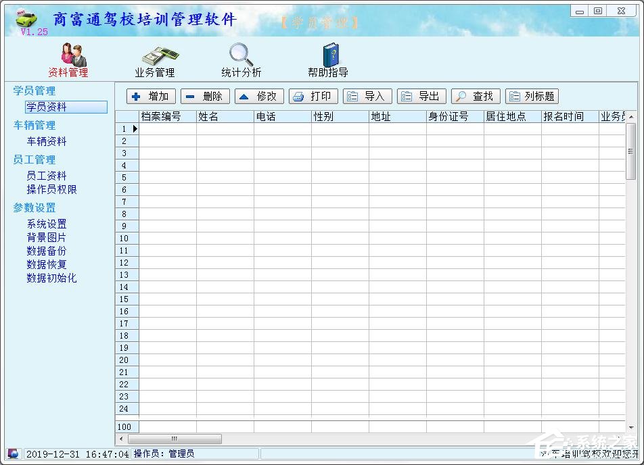Open the 业务管理 money icon
Viewport: 644px width, 465px height.
160,56
